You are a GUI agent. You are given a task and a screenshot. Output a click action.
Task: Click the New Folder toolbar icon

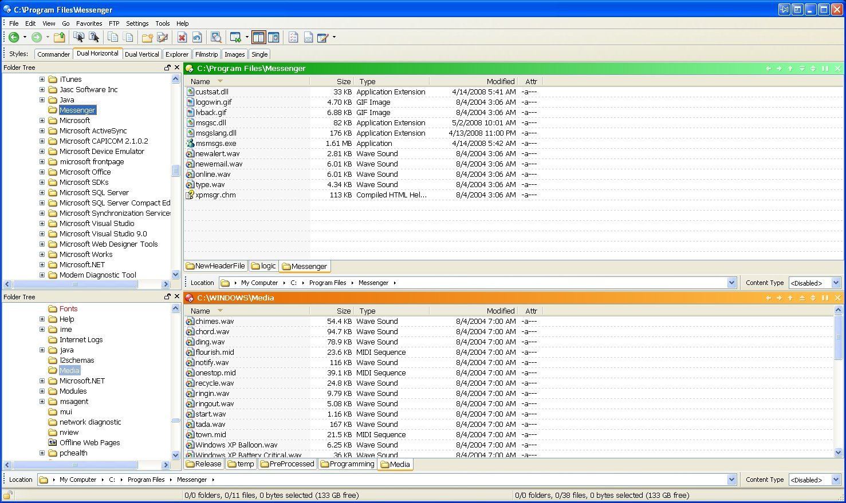pos(147,38)
